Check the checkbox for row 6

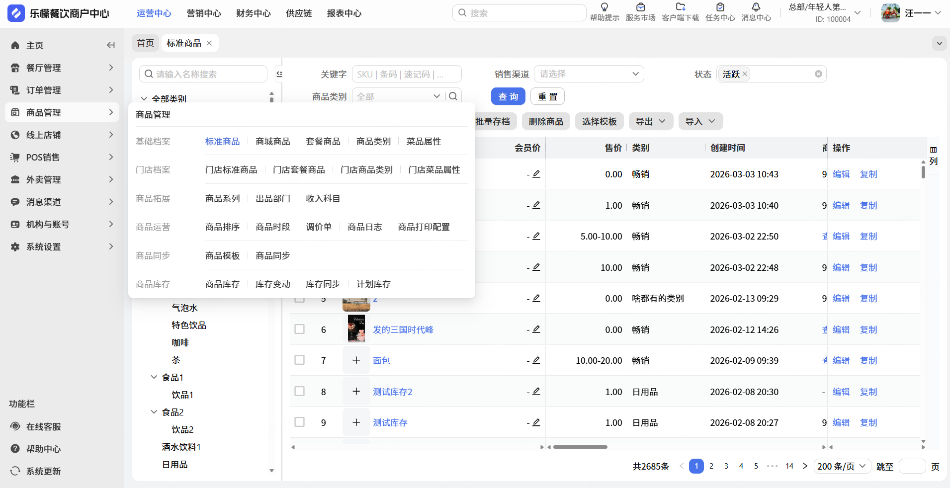coord(299,329)
